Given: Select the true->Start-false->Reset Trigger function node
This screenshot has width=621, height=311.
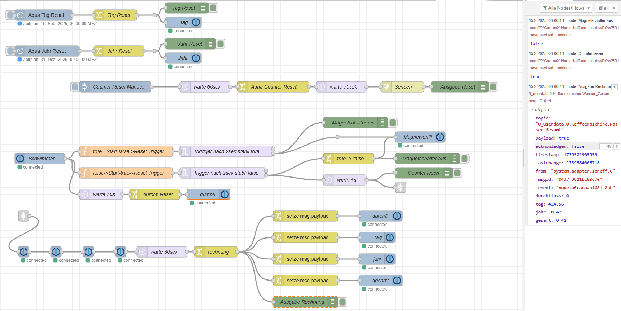Looking at the screenshot, I should click(x=126, y=151).
